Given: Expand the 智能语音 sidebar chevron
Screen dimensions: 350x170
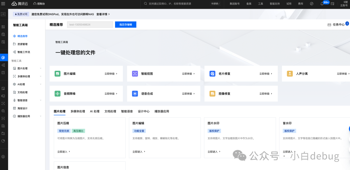Looking at the screenshot, I should pos(41,101).
